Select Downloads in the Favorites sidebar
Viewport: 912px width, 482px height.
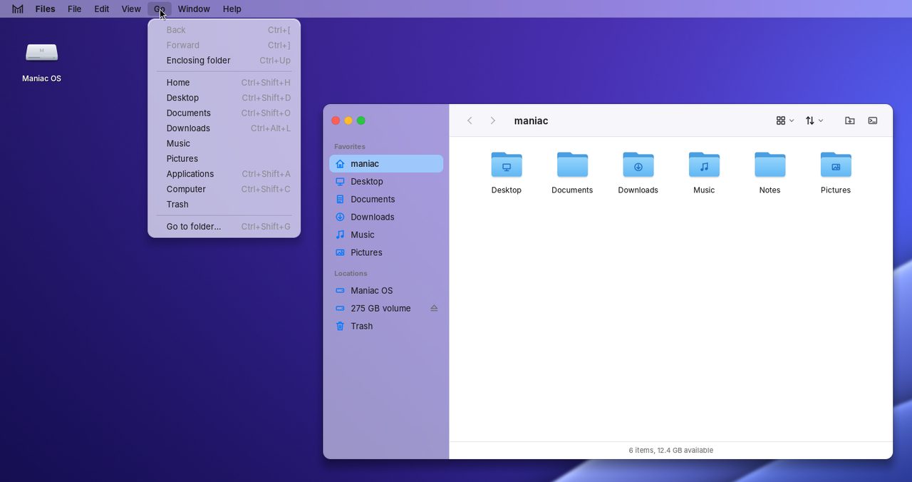coord(386,217)
